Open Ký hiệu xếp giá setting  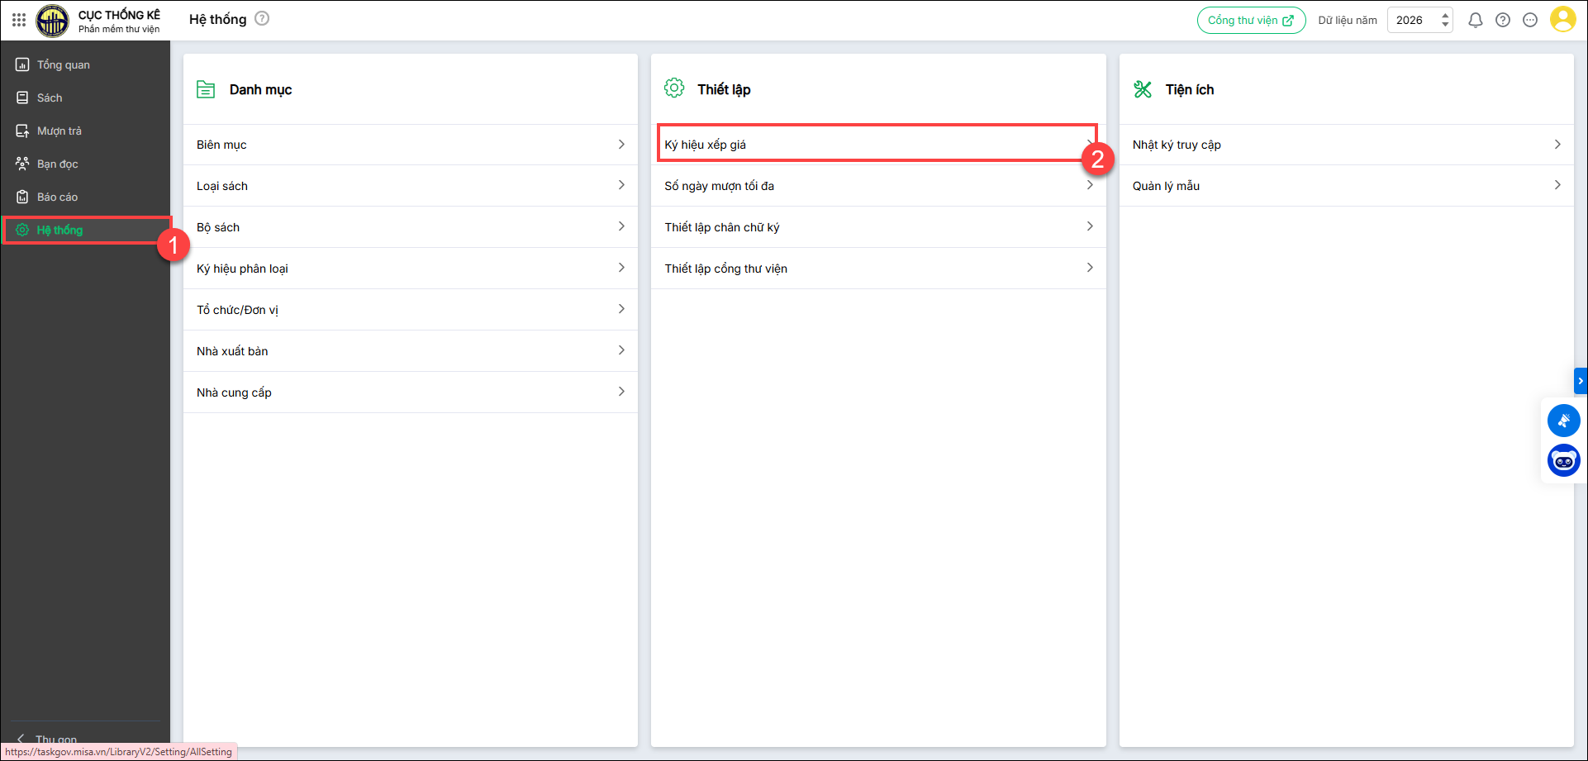pyautogui.click(x=876, y=145)
